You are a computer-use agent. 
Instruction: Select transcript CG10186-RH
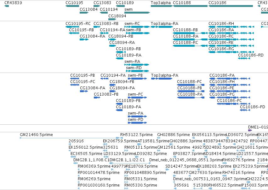231,27
